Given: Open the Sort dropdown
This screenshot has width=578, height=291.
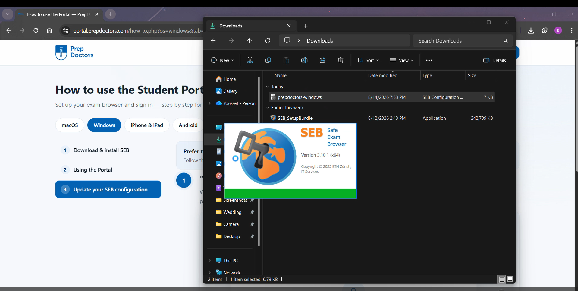Looking at the screenshot, I should tap(368, 60).
